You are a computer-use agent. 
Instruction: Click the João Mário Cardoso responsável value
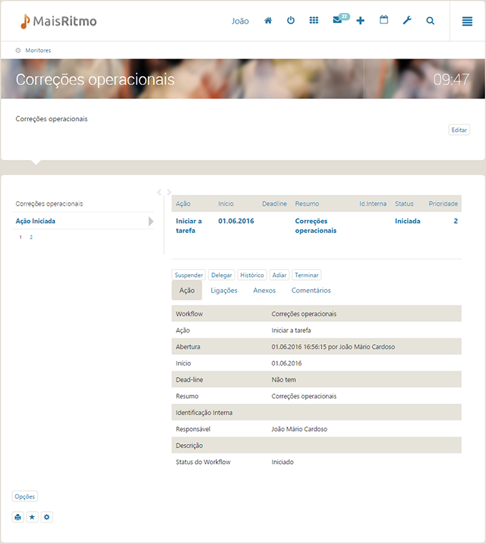pos(299,429)
